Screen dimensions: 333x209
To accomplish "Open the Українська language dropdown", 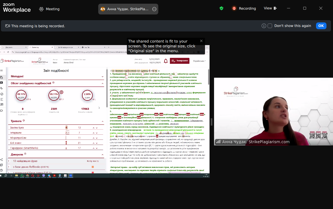I will (199, 61).
